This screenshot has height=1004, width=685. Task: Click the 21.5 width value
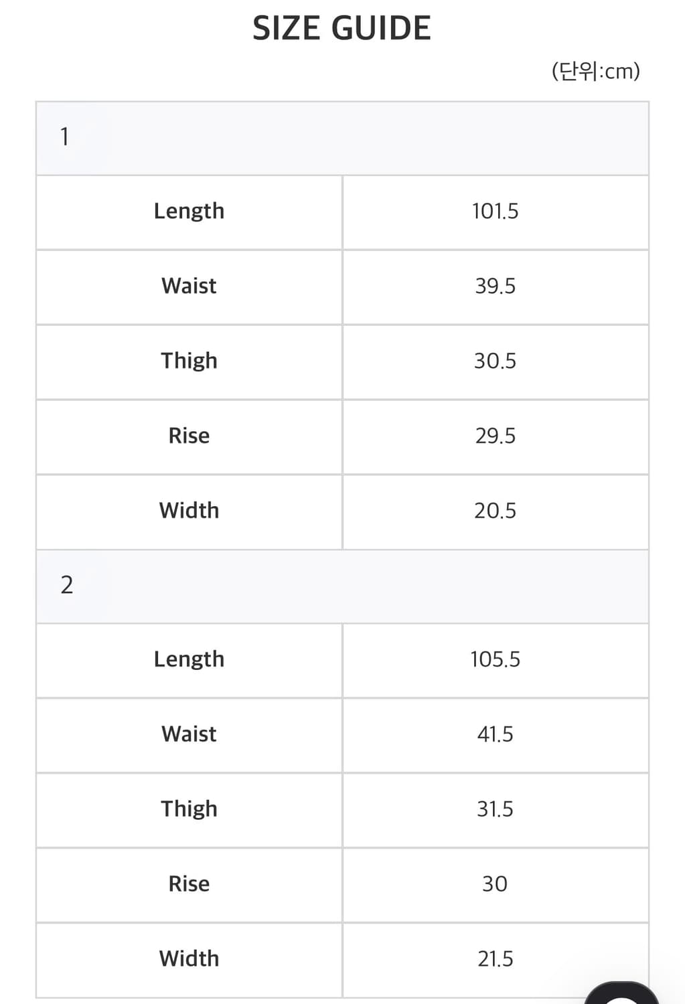click(495, 959)
